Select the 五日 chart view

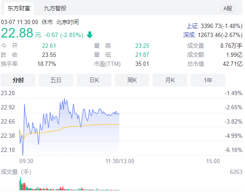(x=56, y=80)
